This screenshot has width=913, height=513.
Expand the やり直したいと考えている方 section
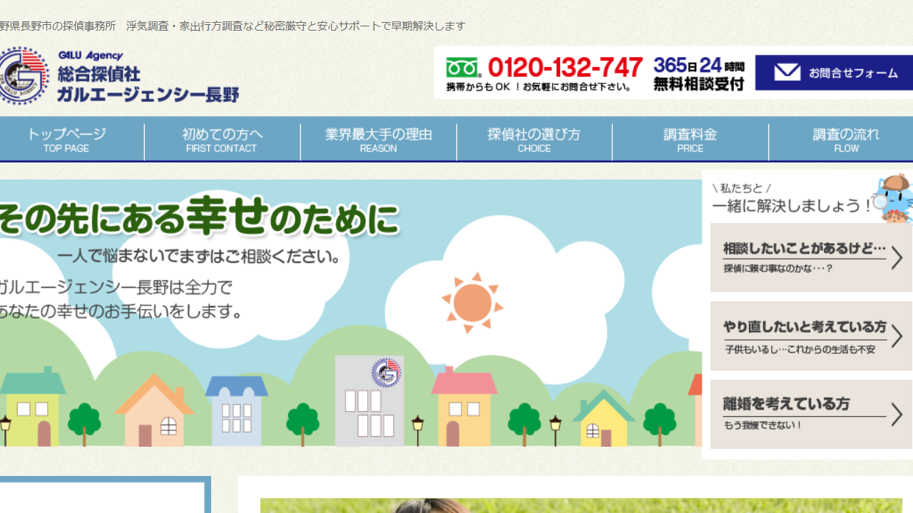[x=811, y=335]
